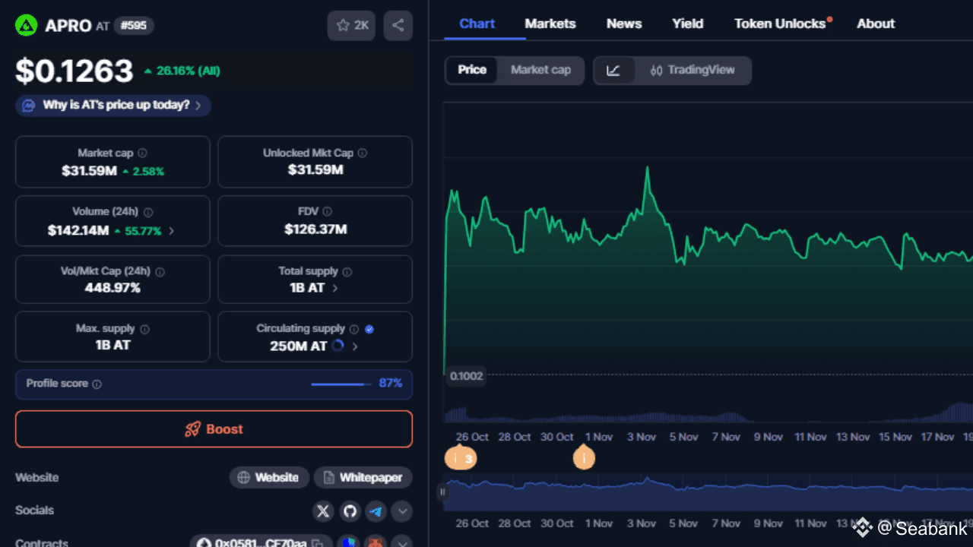Screen dimensions: 973x547
Task: Open the Website link button
Action: point(269,478)
